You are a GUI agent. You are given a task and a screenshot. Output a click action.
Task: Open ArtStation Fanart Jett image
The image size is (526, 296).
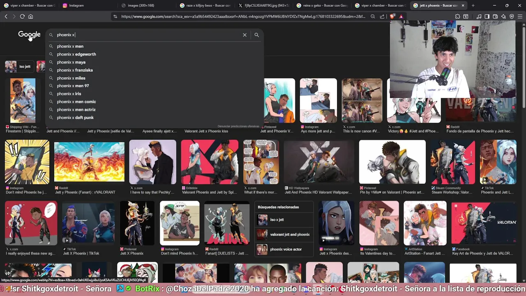(x=425, y=223)
